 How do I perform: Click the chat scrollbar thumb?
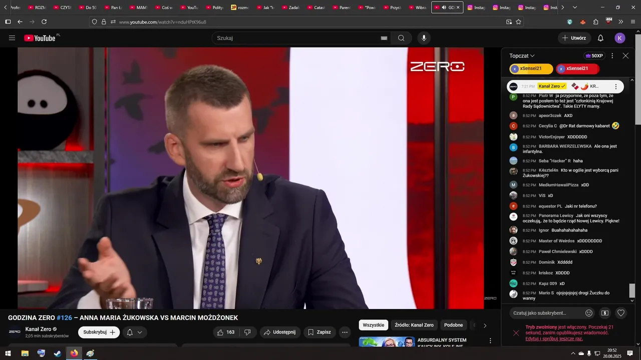coord(632,290)
